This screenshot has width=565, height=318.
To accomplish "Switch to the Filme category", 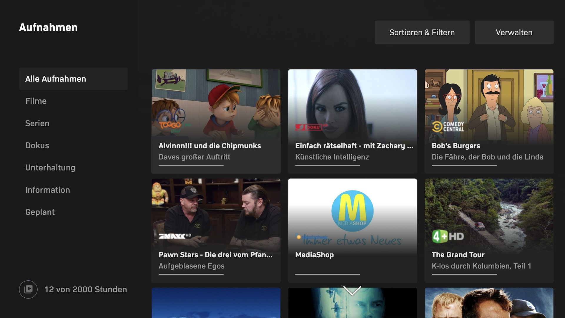I will [x=36, y=101].
